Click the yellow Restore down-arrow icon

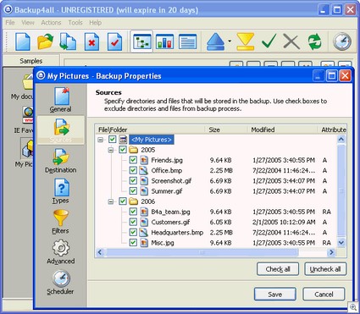246,41
